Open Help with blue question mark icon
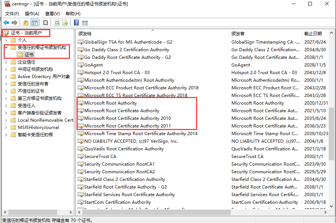Image resolution: width=336 pixels, height=223 pixels. (x=76, y=23)
